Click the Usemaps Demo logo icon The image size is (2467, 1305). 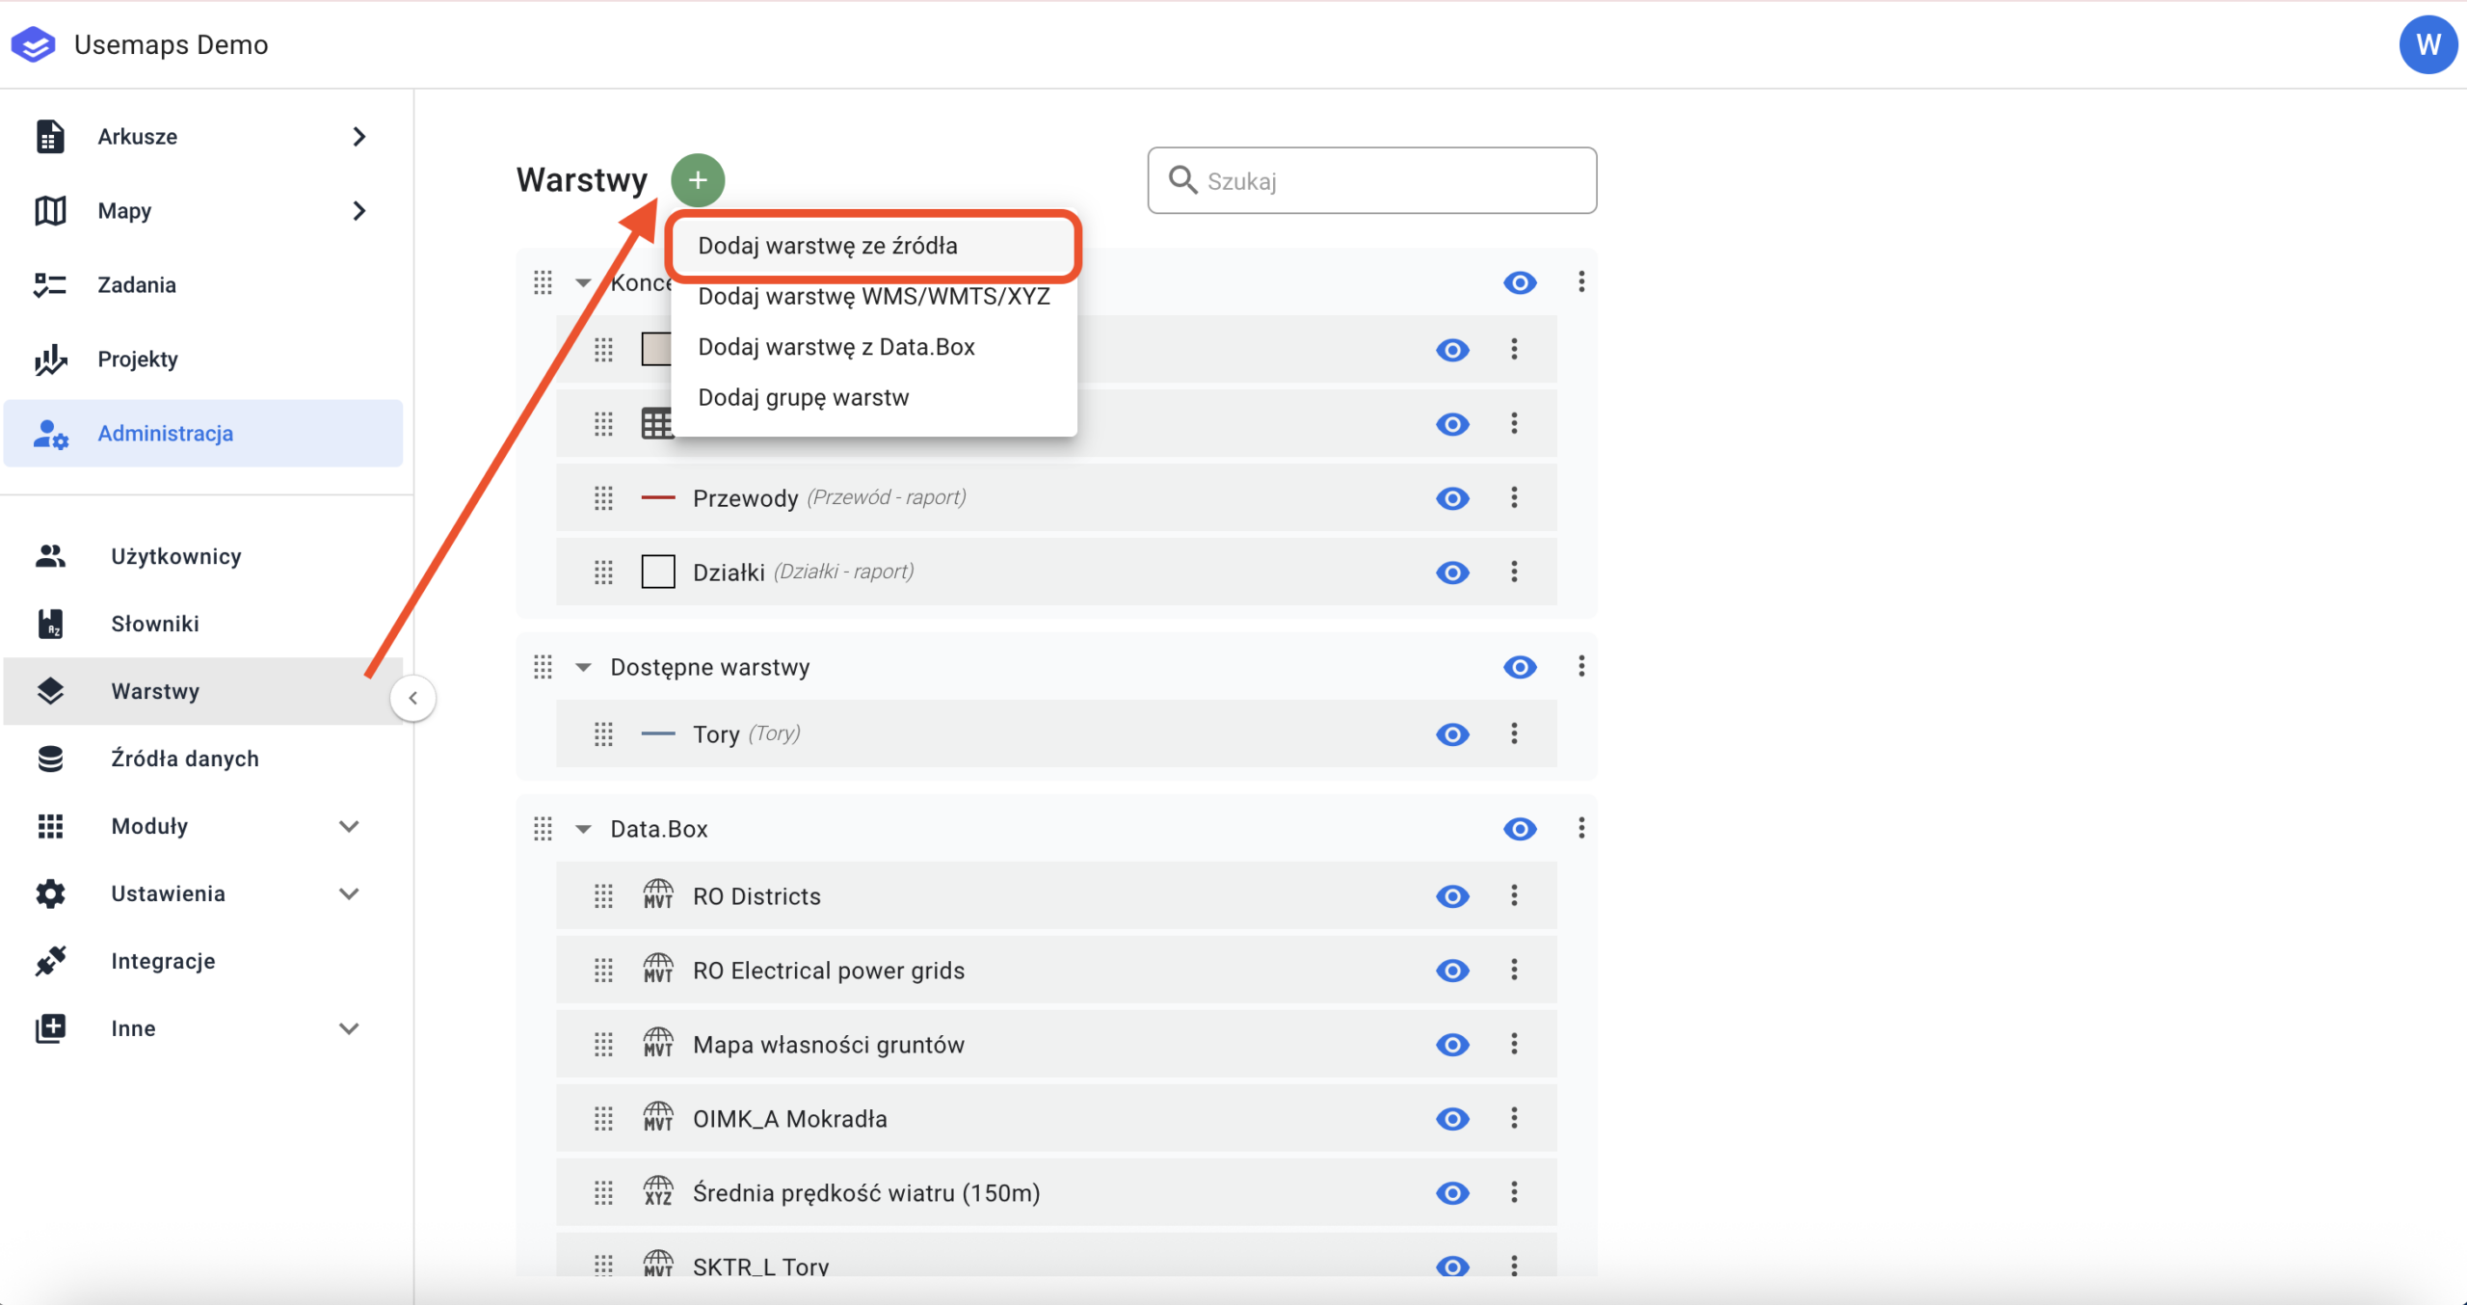point(34,44)
